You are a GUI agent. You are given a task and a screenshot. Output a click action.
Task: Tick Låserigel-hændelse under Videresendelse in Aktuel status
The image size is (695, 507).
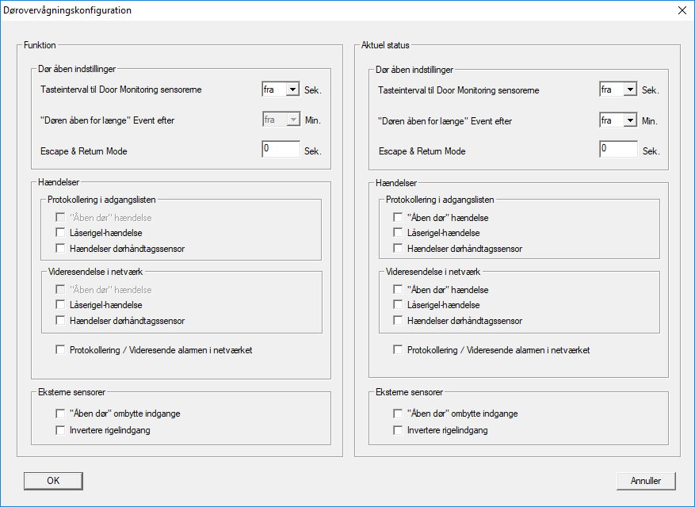(398, 305)
